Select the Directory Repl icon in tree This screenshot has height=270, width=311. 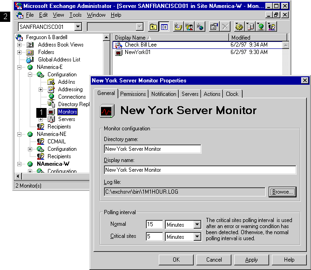51,104
